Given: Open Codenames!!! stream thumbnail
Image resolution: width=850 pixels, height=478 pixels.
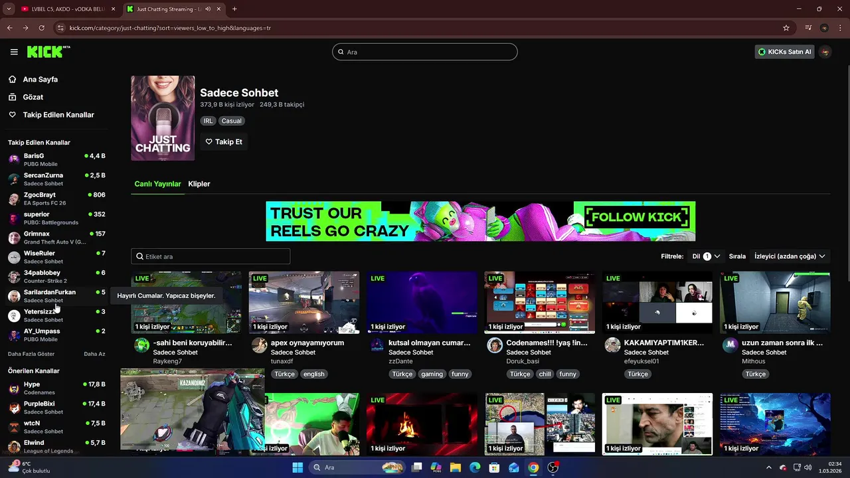Looking at the screenshot, I should click(540, 302).
